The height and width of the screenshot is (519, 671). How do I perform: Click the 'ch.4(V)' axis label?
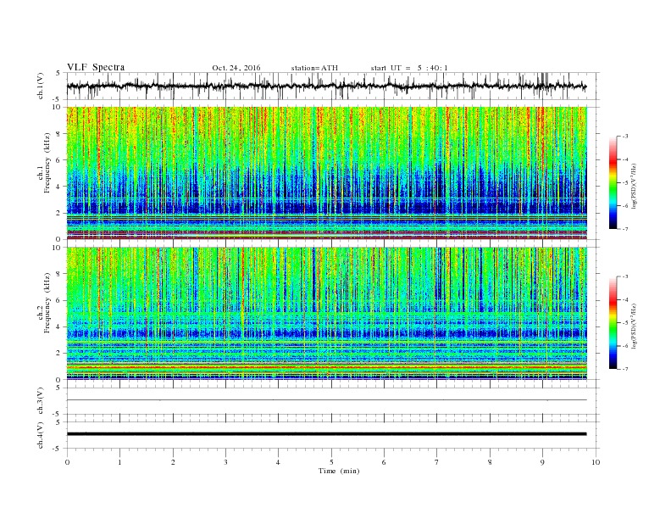pyautogui.click(x=41, y=435)
